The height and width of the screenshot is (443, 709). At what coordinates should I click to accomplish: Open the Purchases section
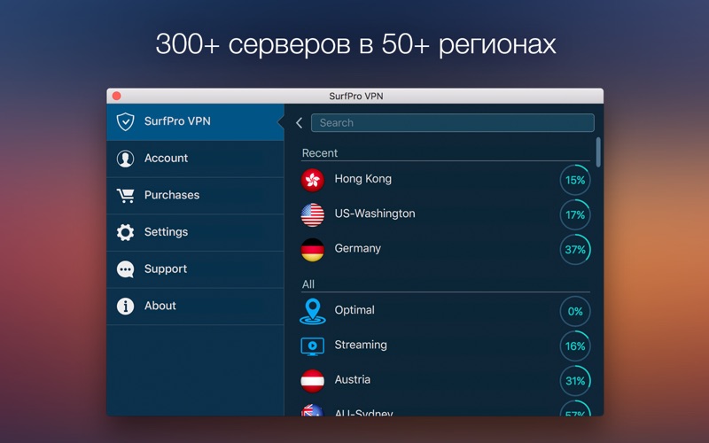(195, 195)
